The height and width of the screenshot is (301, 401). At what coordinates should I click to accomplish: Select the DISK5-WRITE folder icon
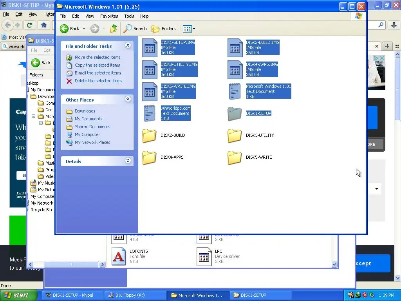235,158
